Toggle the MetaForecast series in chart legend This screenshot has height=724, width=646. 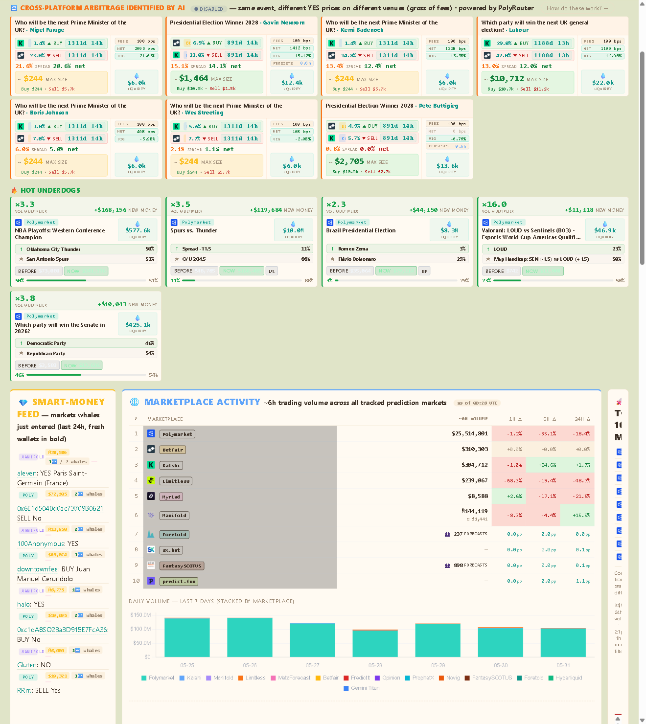(x=291, y=678)
